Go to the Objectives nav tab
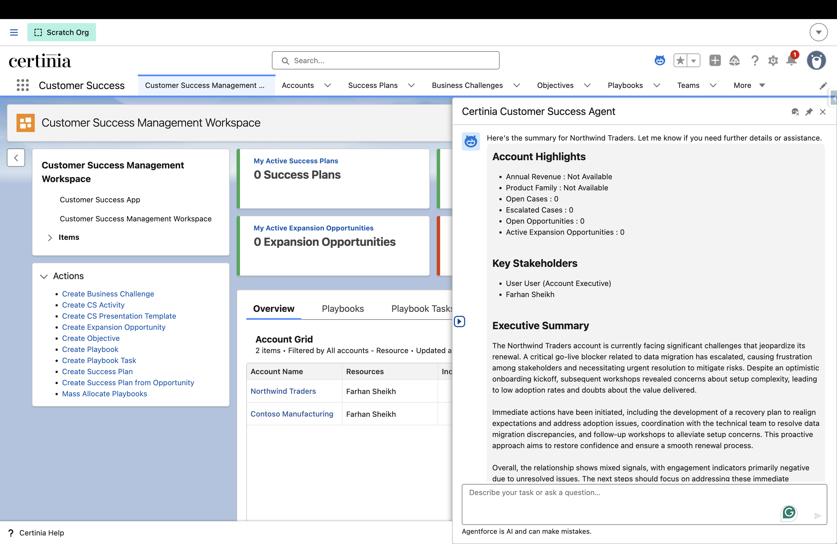837x544 pixels. [x=555, y=85]
